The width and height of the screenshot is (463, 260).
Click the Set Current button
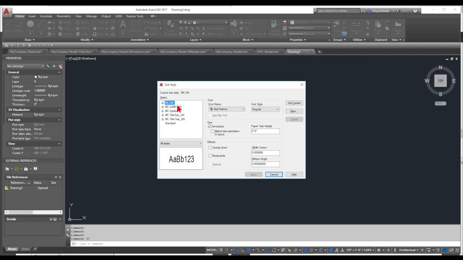294,103
